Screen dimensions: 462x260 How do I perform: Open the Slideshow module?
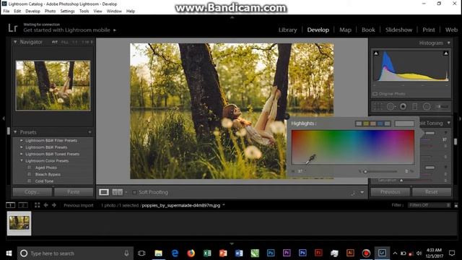(398, 30)
